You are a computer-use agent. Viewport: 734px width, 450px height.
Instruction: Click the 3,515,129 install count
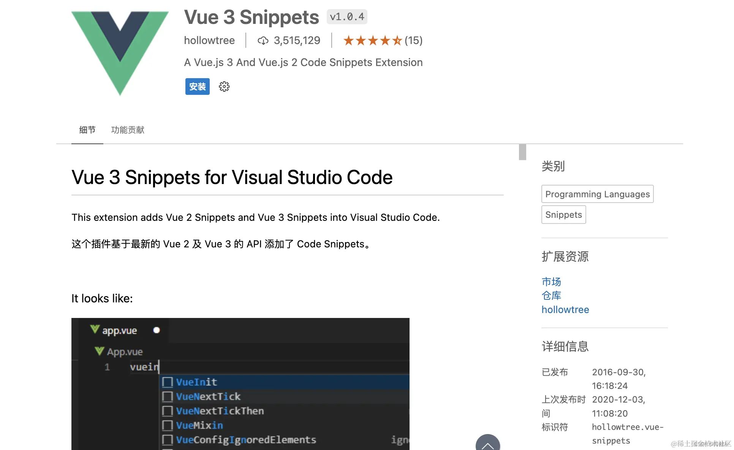[x=297, y=40]
